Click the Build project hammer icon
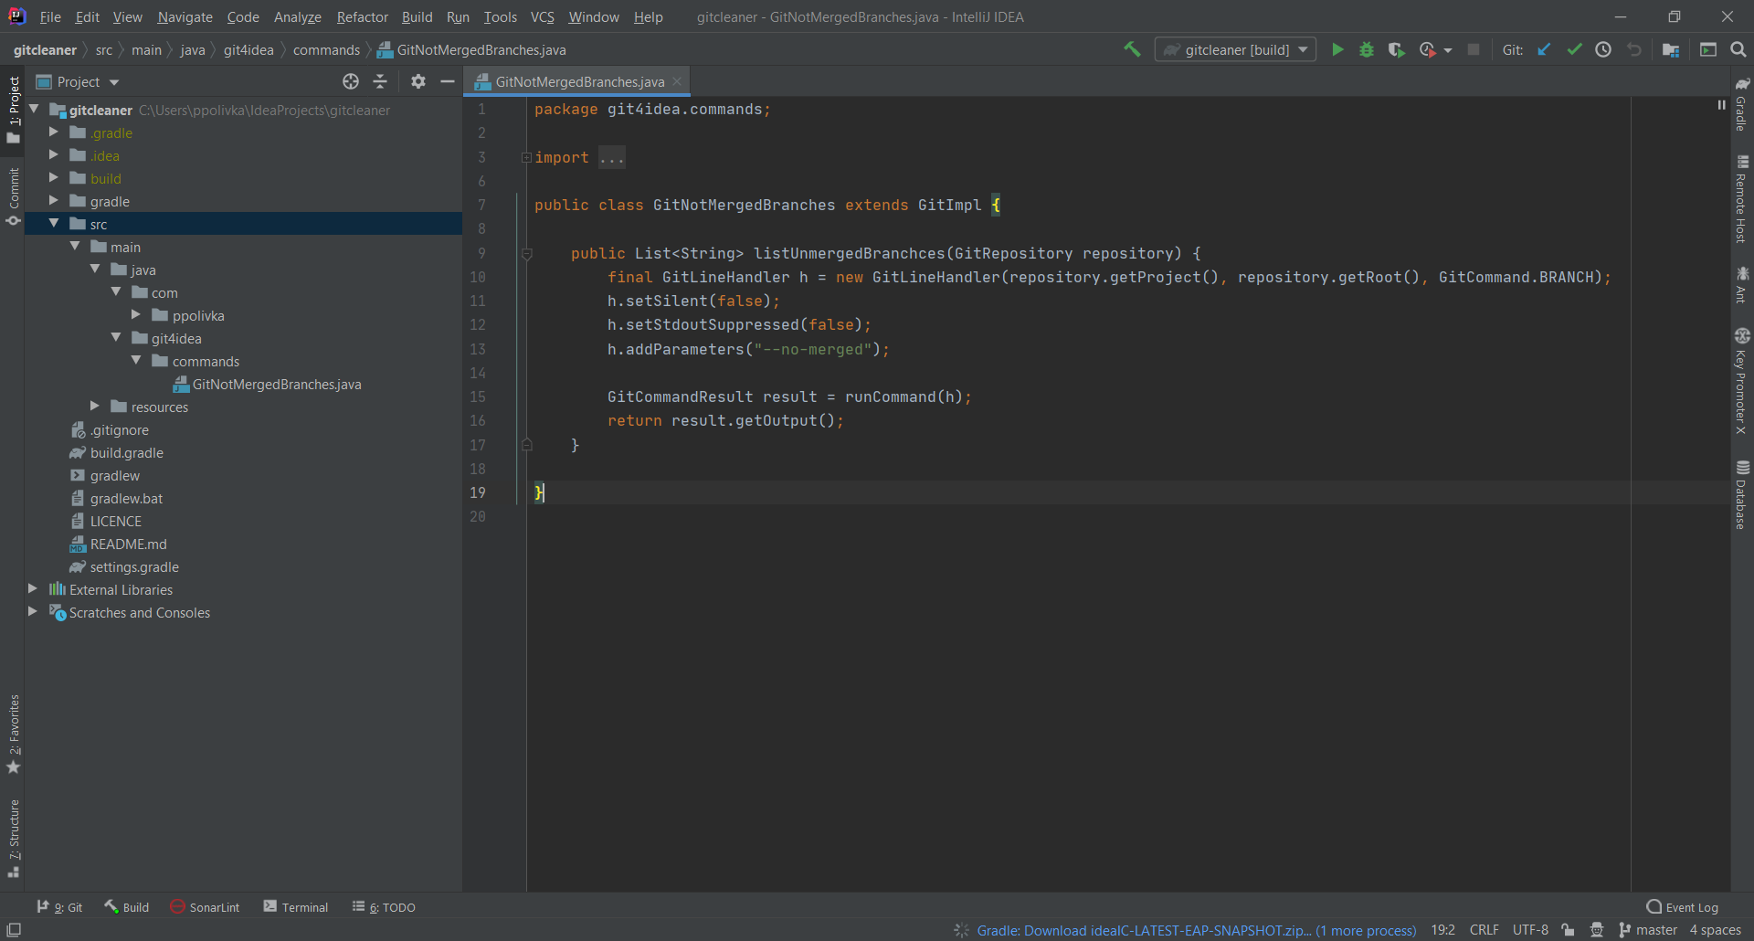Viewport: 1754px width, 941px height. [1132, 50]
